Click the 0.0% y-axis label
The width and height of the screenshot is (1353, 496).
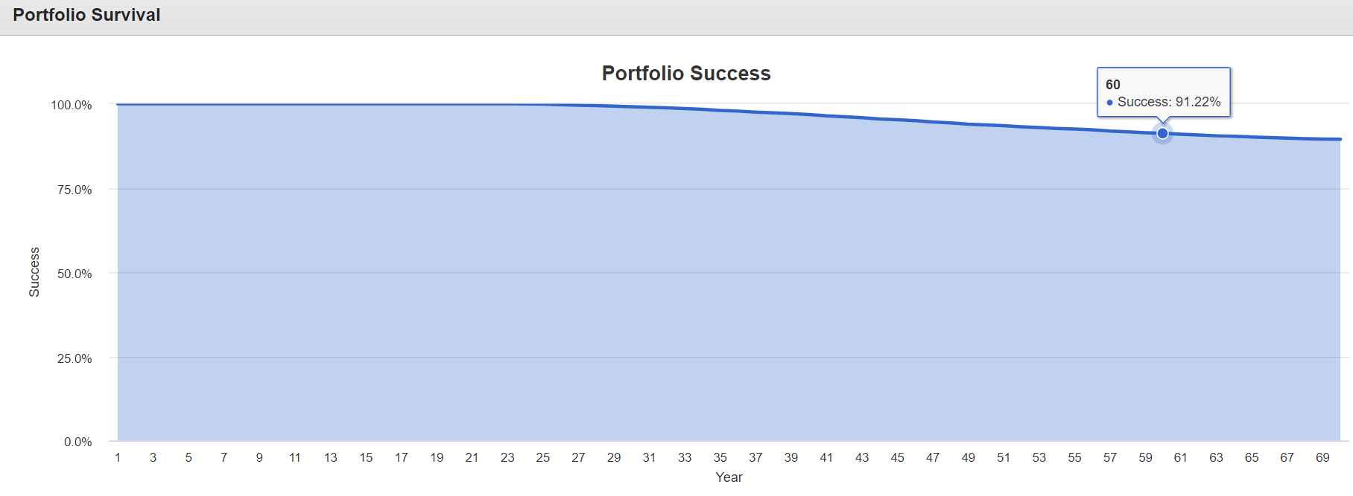click(x=77, y=442)
